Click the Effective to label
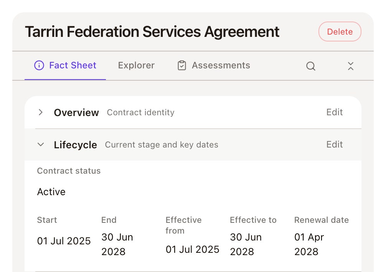Screen dimensions: 386x272 click(x=253, y=220)
